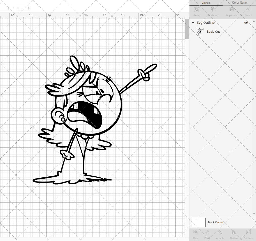
Task: Click the Duplicate icon
Action: point(231,10)
